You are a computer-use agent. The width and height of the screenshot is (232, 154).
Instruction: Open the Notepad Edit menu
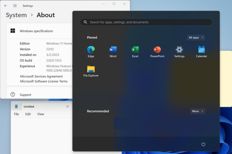tap(28, 114)
